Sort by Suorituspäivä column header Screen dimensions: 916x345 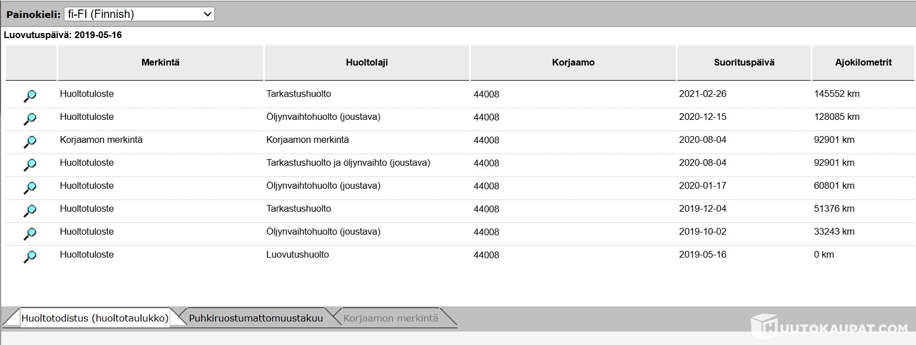coord(744,63)
